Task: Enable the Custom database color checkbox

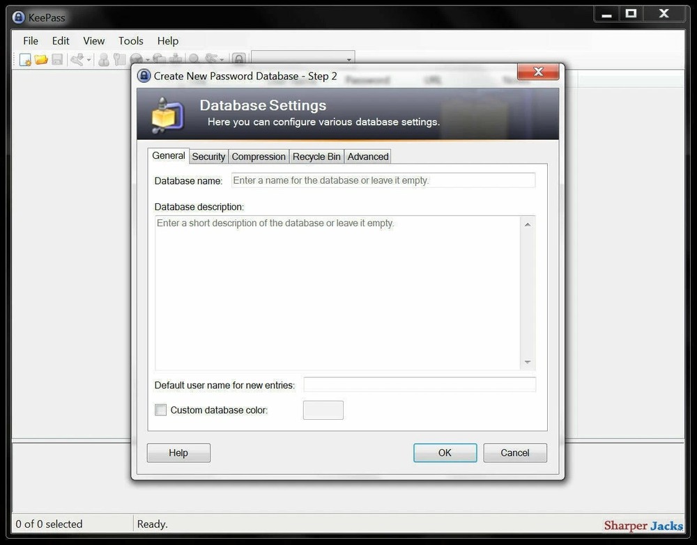Action: (160, 410)
